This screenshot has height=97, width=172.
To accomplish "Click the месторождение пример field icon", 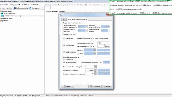I will [2, 16].
